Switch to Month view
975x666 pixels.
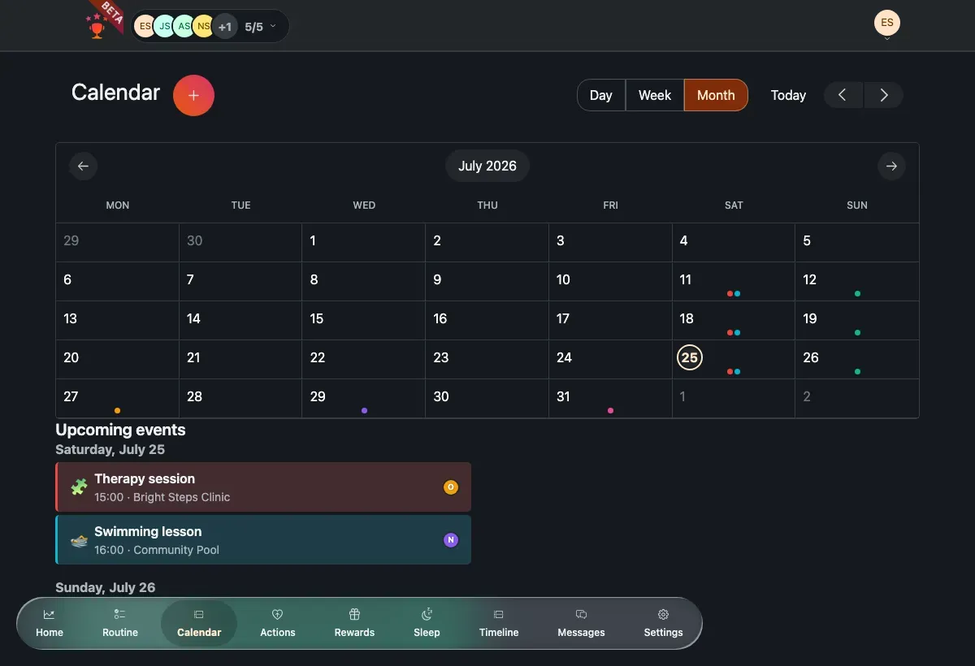click(716, 95)
